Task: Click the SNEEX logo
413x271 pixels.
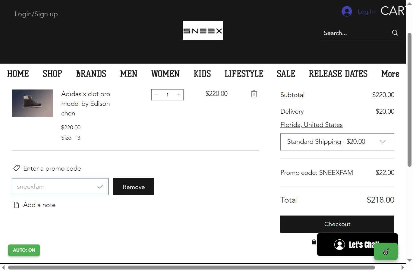Action: coord(203,30)
